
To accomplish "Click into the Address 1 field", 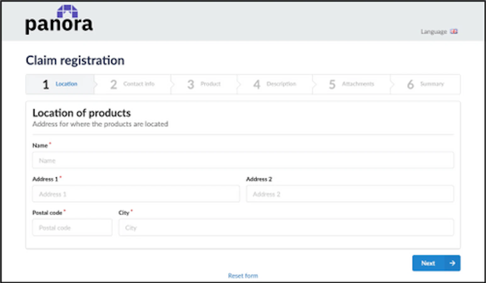I will point(136,194).
